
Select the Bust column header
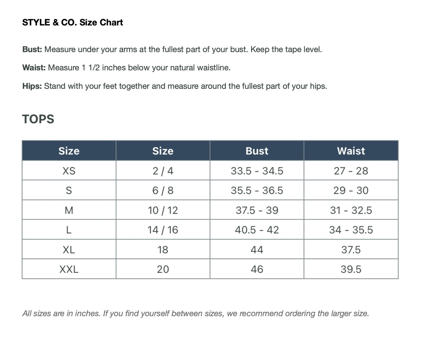257,151
